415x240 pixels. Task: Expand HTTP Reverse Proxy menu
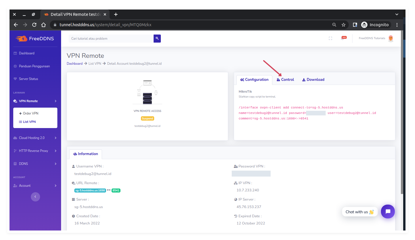pos(35,151)
